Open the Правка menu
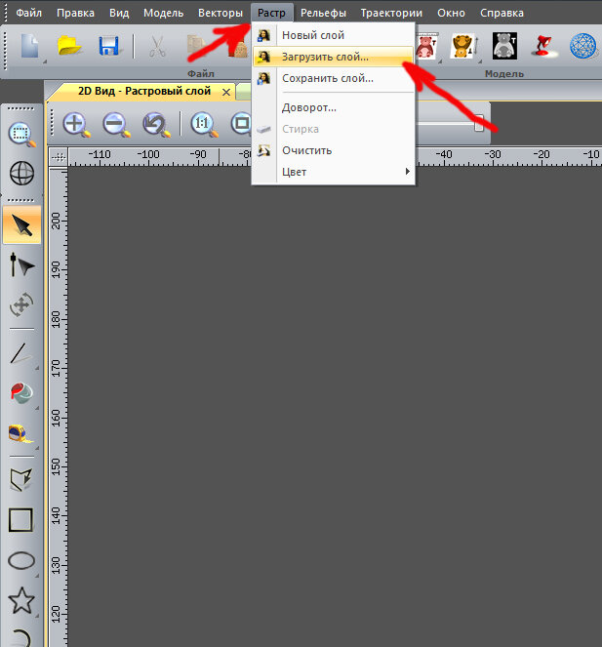The height and width of the screenshot is (647, 602). pos(75,13)
